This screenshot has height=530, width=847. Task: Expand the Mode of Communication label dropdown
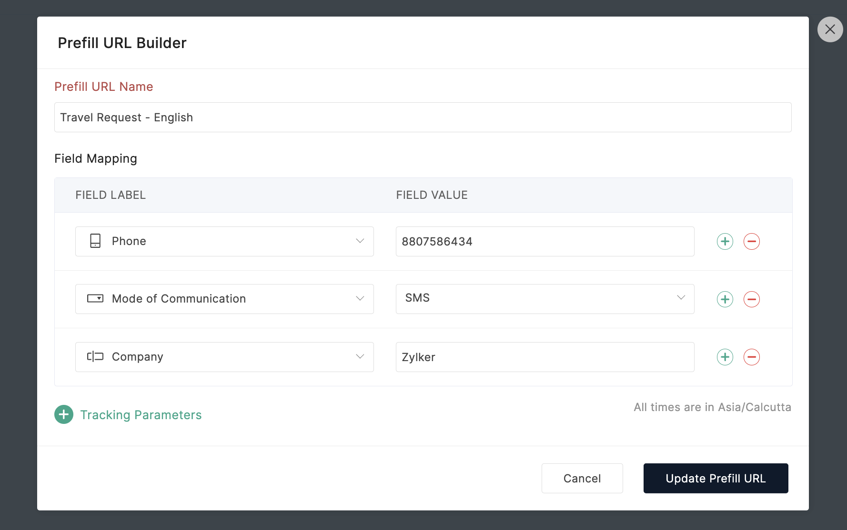pyautogui.click(x=224, y=299)
